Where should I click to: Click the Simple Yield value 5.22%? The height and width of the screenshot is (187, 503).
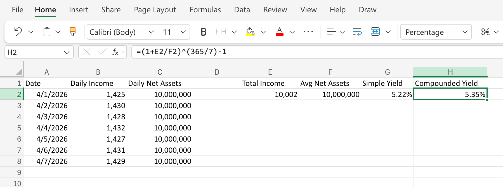(x=387, y=94)
